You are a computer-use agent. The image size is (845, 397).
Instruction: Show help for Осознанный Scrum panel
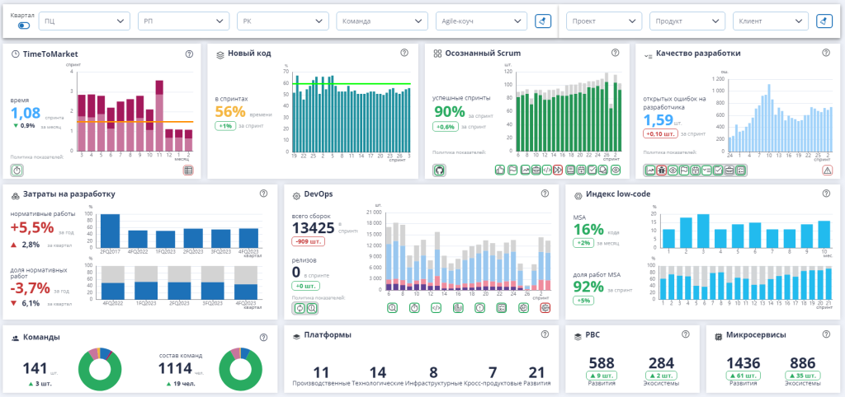click(615, 53)
